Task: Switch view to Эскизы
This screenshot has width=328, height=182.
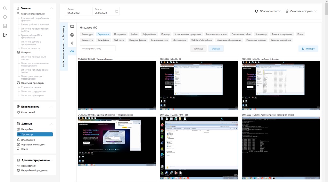Action: click(x=216, y=49)
